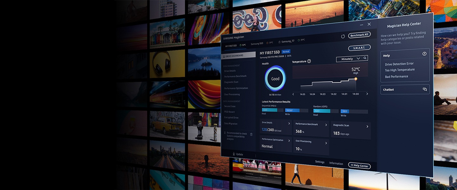The height and width of the screenshot is (190, 457).
Task: Click the orange marker on temperature graph
Action: pyautogui.click(x=356, y=79)
